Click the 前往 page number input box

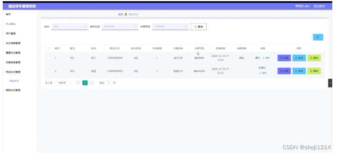coord(109,83)
